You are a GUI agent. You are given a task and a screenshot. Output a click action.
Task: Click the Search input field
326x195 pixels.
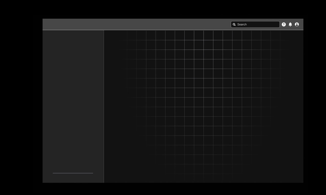coord(255,25)
